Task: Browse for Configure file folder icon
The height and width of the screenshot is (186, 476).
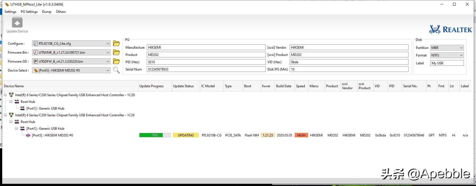Action: 116,44
